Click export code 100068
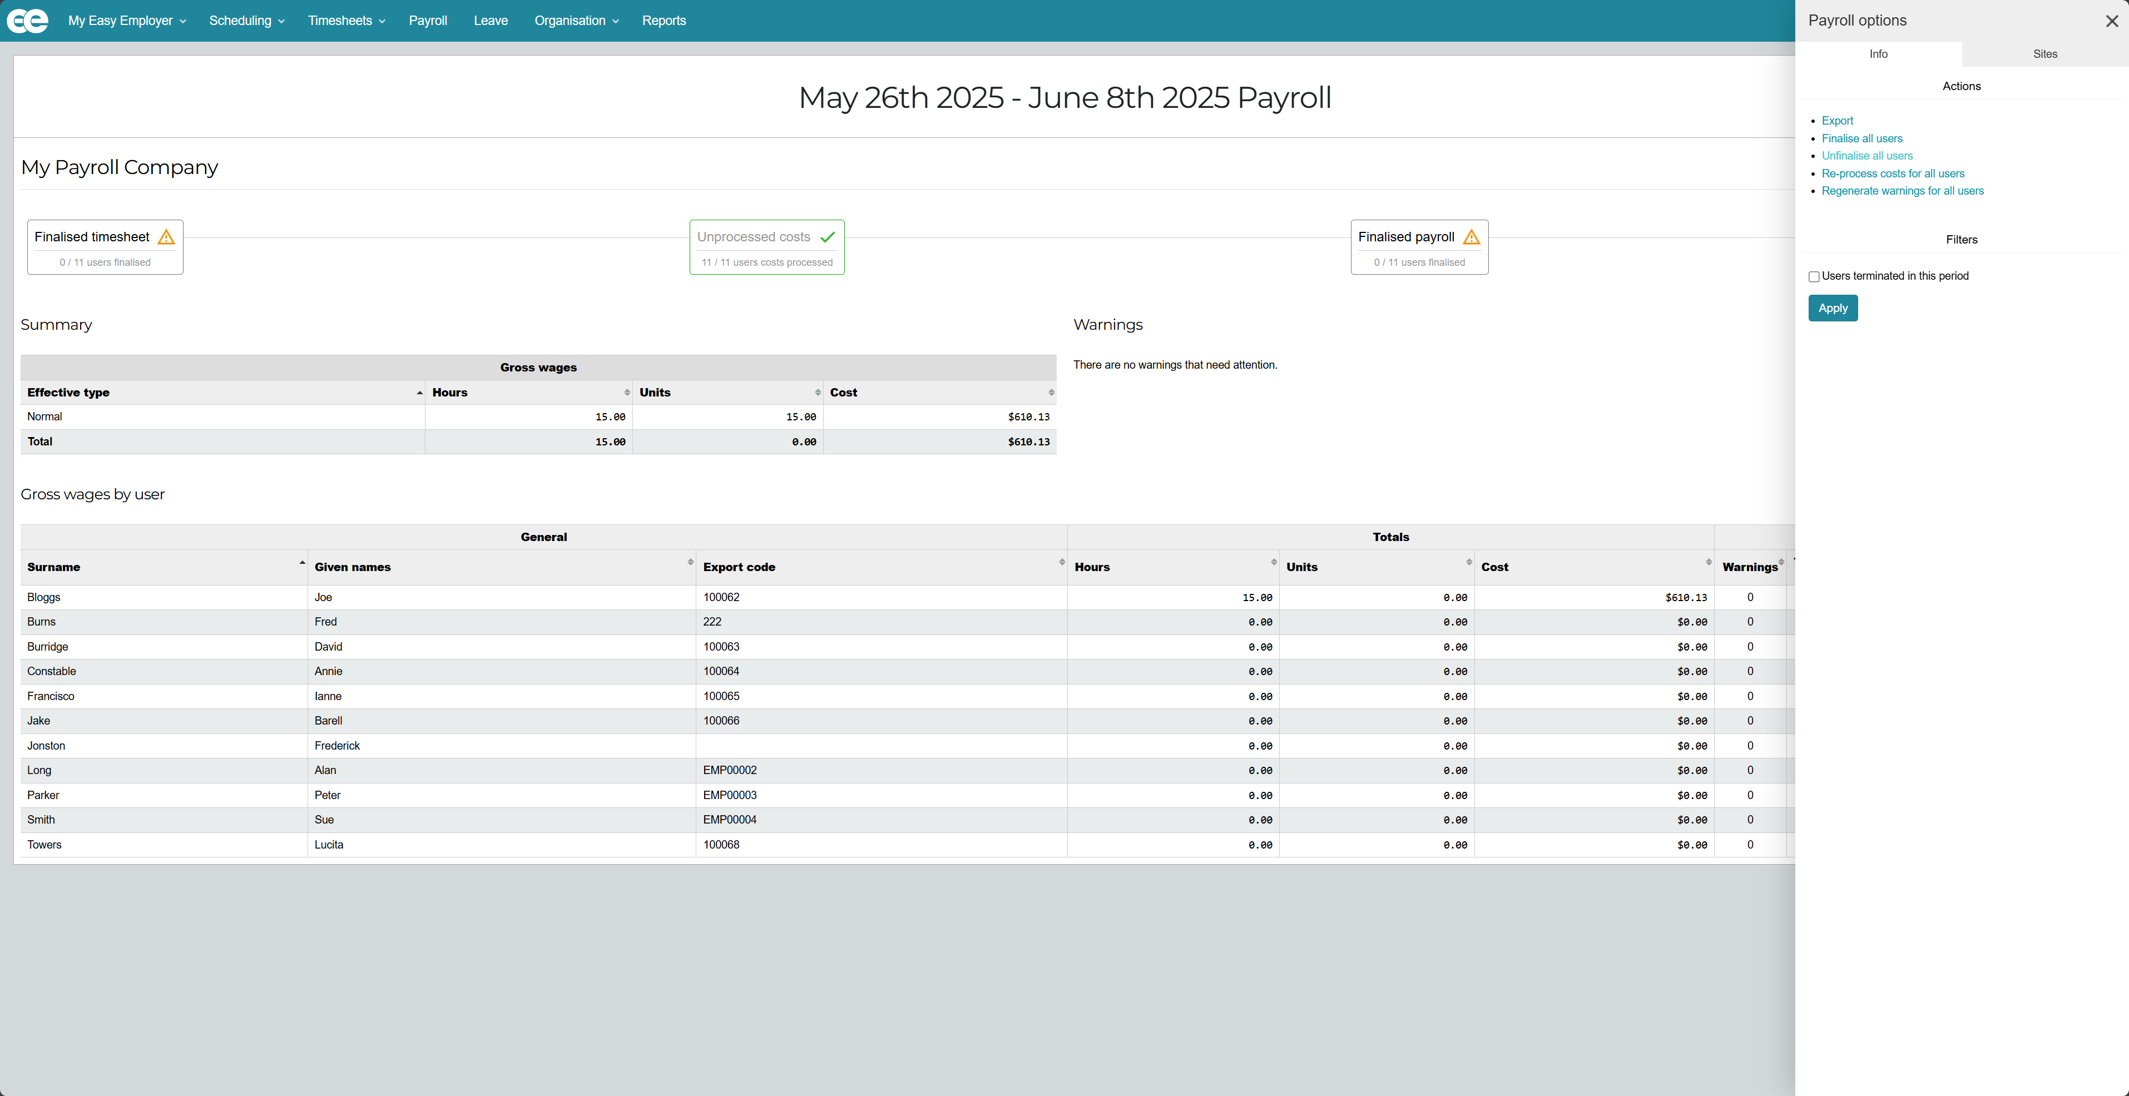 pos(721,845)
